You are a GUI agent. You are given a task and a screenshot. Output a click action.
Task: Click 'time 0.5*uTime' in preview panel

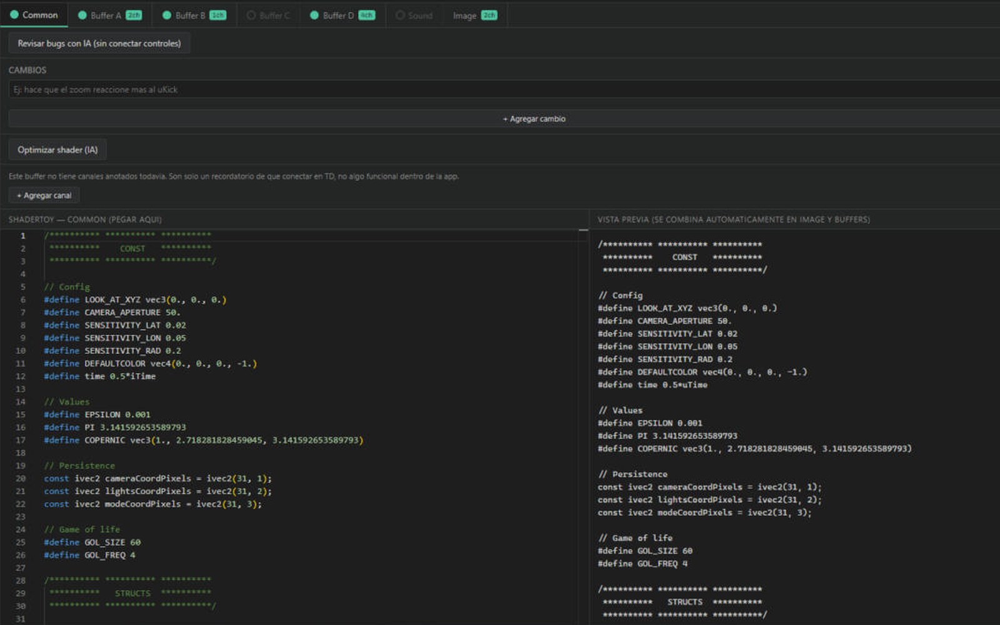pyautogui.click(x=652, y=385)
